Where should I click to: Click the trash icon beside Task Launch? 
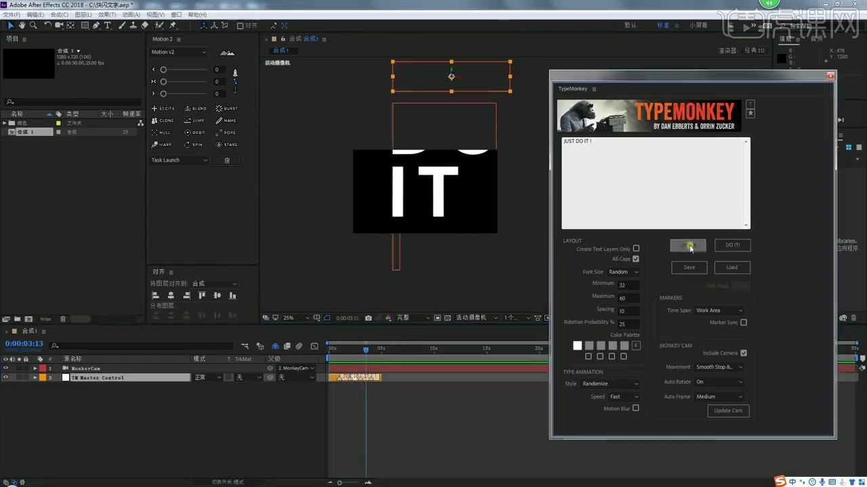click(x=227, y=160)
